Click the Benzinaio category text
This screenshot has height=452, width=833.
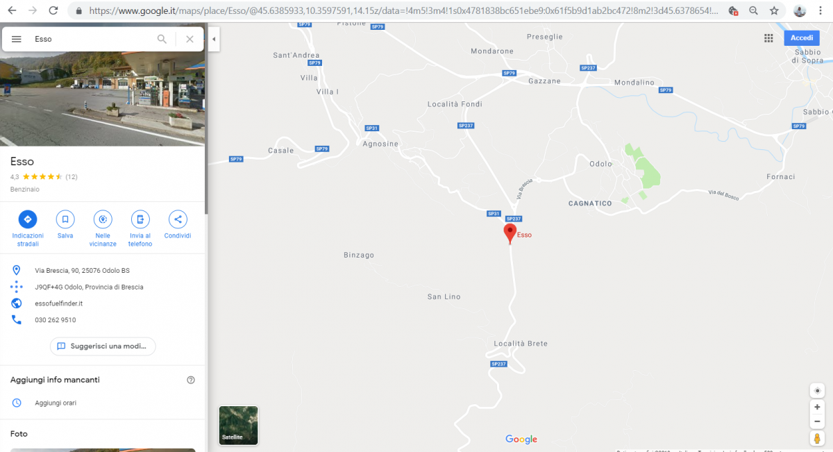[25, 190]
